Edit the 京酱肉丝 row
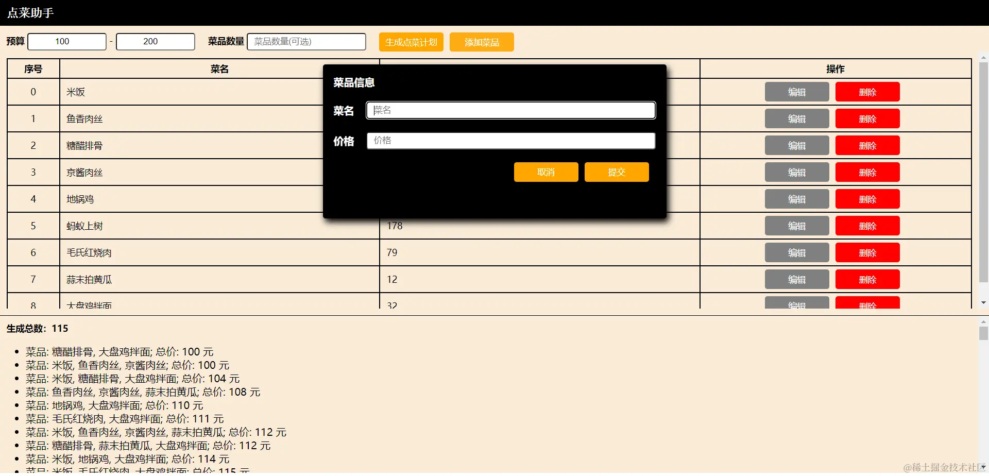Viewport: 989px width, 476px height. pos(797,173)
